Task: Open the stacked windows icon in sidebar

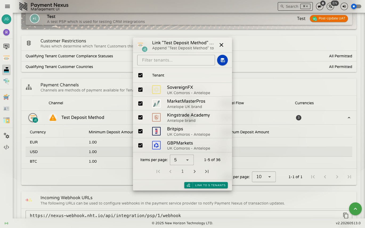Action: (6, 81)
